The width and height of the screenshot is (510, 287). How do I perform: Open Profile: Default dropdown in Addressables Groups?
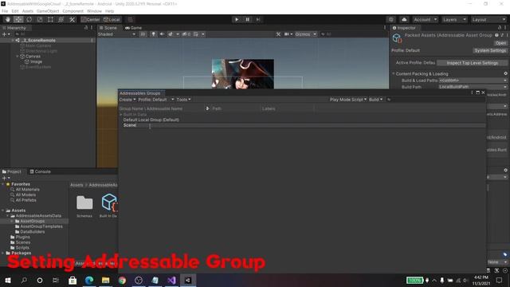pos(156,100)
